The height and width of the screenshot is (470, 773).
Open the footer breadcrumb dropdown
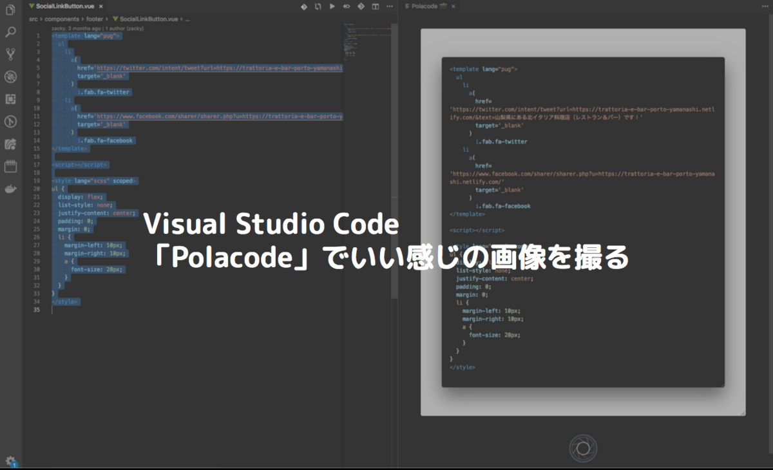click(x=95, y=19)
